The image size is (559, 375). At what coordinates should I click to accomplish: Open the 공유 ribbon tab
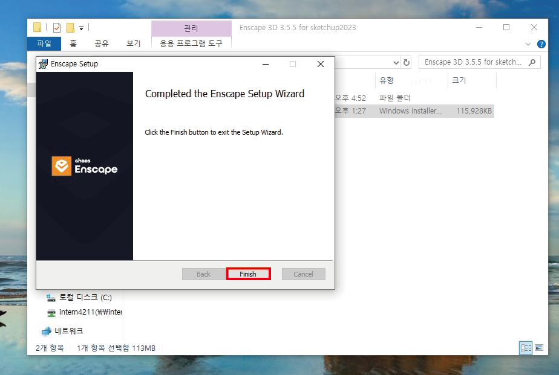101,43
